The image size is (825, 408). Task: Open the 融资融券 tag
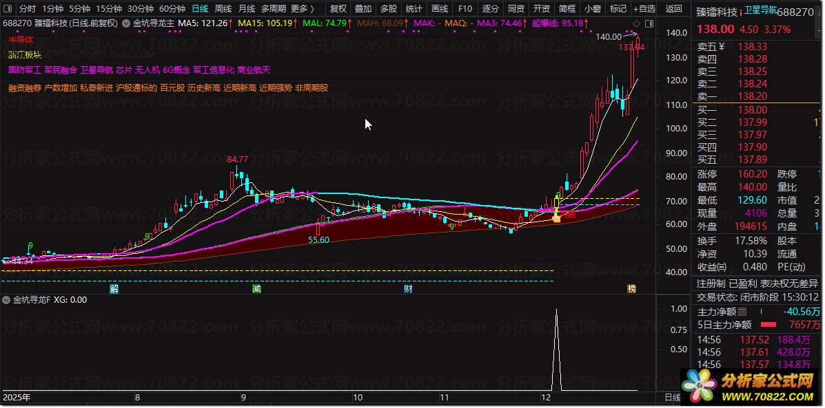pos(24,87)
